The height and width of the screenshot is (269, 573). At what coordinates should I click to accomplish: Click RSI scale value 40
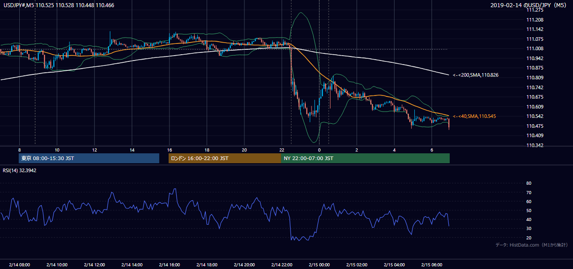click(529, 219)
